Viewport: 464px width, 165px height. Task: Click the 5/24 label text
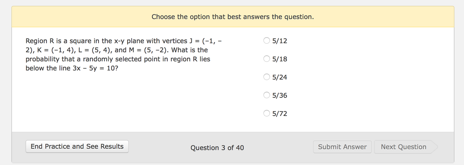280,77
